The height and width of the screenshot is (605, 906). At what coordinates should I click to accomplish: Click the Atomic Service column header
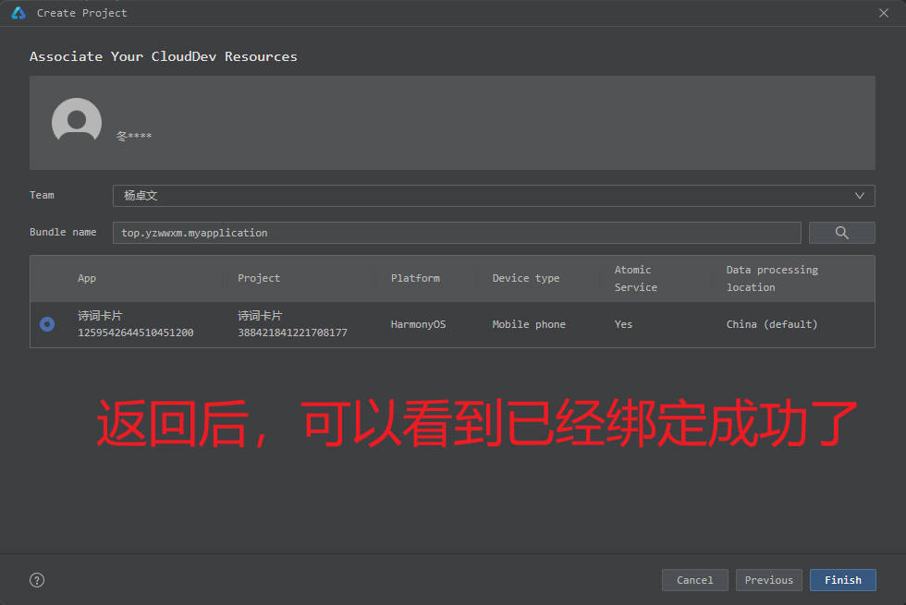(636, 278)
